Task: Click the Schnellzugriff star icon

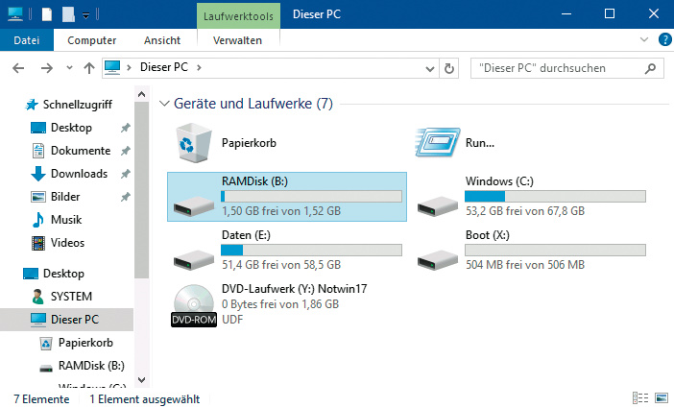Action: [x=32, y=105]
